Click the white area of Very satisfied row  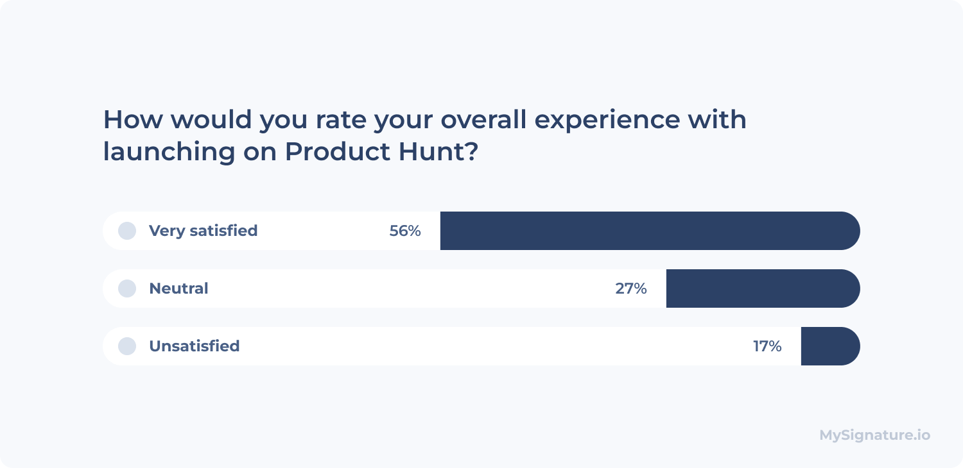(272, 231)
